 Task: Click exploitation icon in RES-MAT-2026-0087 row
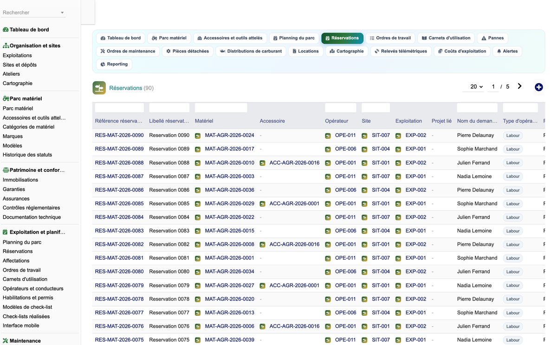click(x=398, y=176)
